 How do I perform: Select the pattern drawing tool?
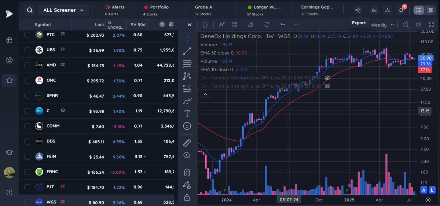click(187, 76)
